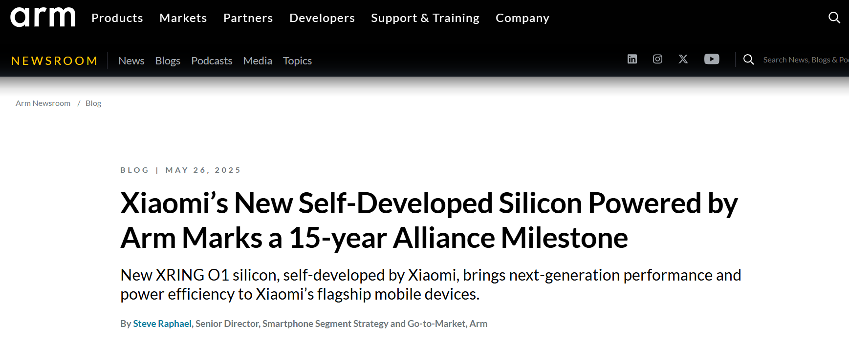Click the top-right site search icon

pos(834,18)
